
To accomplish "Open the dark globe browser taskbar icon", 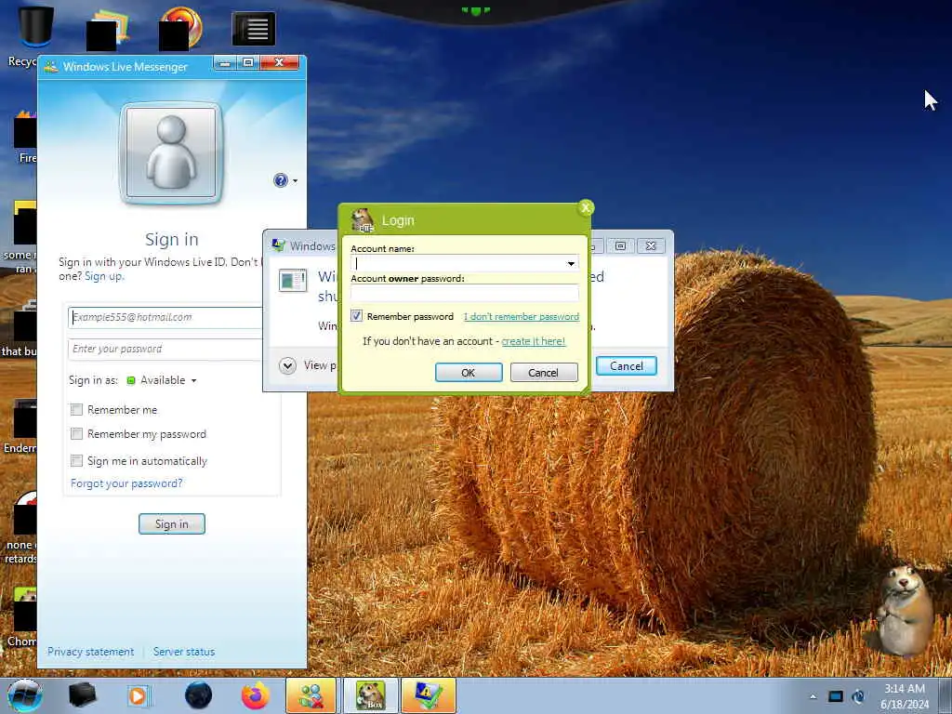I will 198,695.
